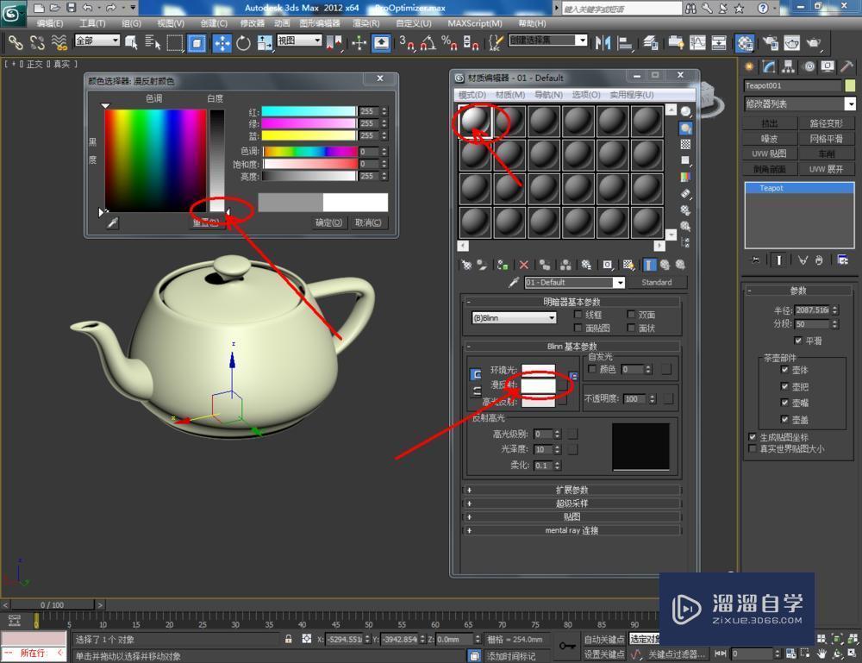The height and width of the screenshot is (663, 862).
Task: Select the Select and Rotate tool
Action: coord(244,43)
